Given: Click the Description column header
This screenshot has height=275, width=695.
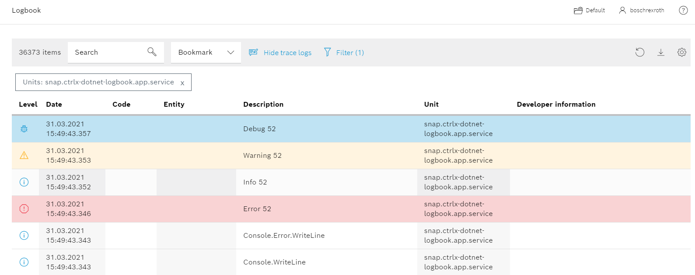Looking at the screenshot, I should (263, 104).
